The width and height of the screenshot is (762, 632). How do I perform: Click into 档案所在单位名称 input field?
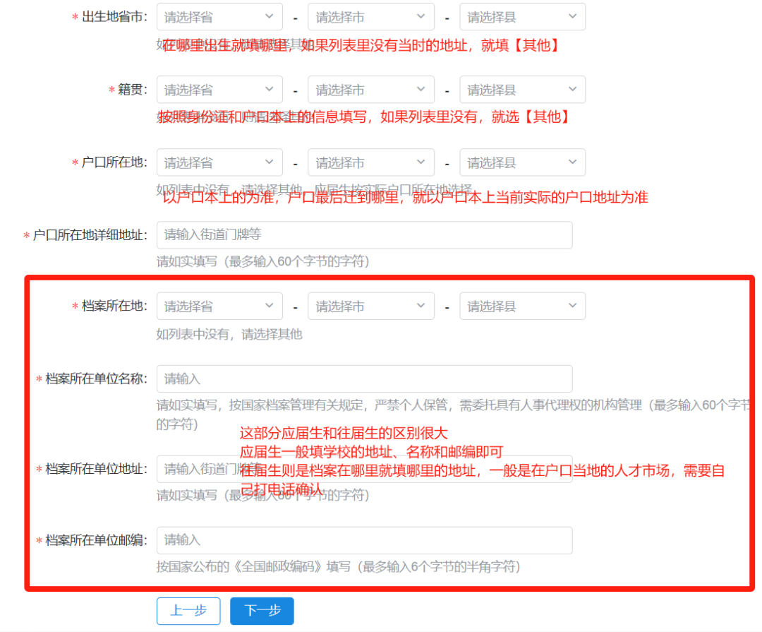[x=365, y=378]
